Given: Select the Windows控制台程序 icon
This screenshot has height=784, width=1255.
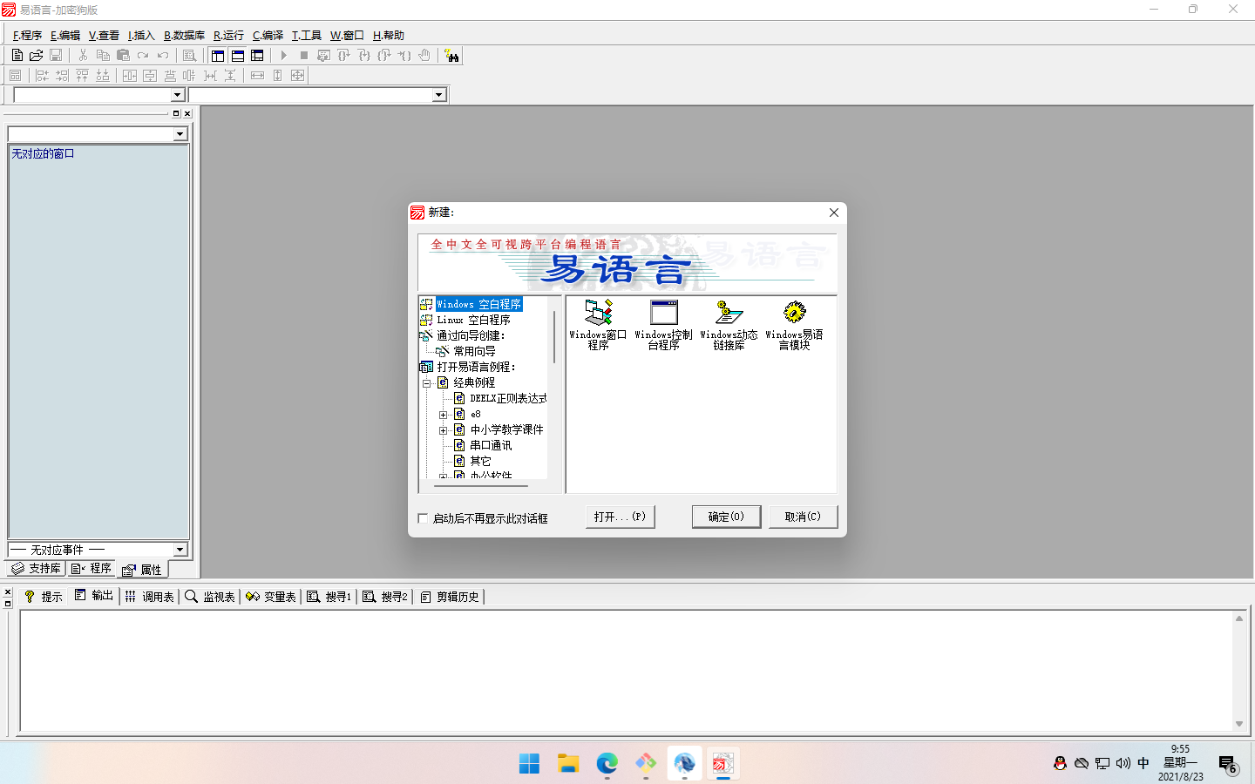Looking at the screenshot, I should click(663, 325).
